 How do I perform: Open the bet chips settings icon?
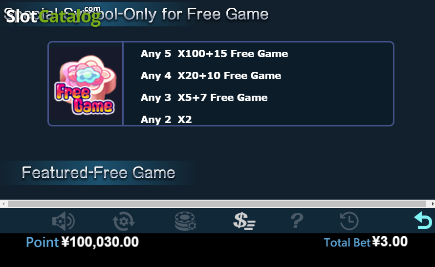click(185, 221)
